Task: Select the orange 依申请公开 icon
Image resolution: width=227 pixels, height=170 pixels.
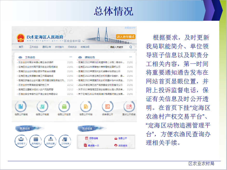Action: click(107, 107)
